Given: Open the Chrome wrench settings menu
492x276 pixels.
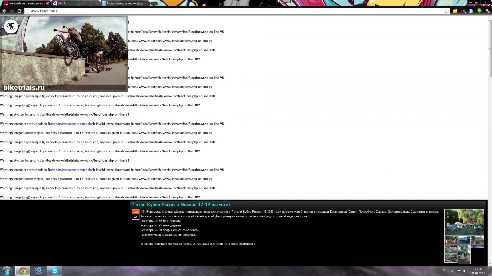Looking at the screenshot, I should point(487,11).
